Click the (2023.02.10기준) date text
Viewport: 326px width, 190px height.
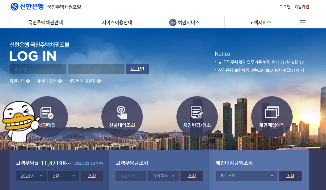tap(88, 163)
